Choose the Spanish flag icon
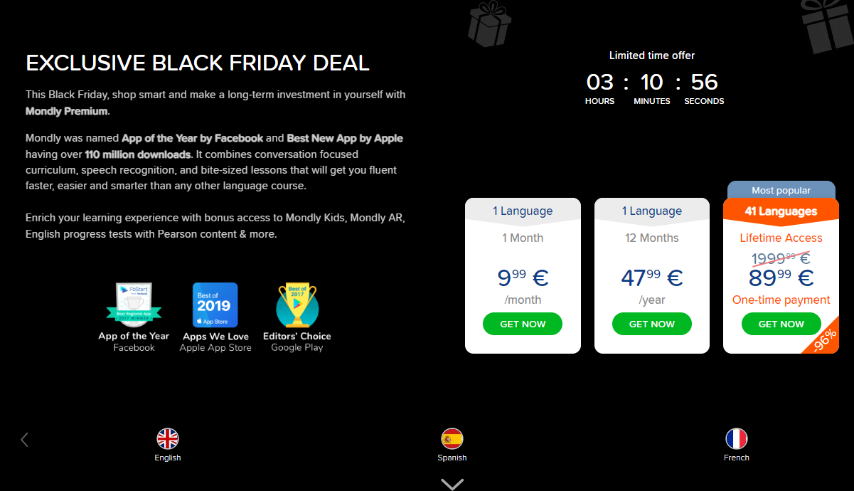This screenshot has height=491, width=854. coord(452,438)
